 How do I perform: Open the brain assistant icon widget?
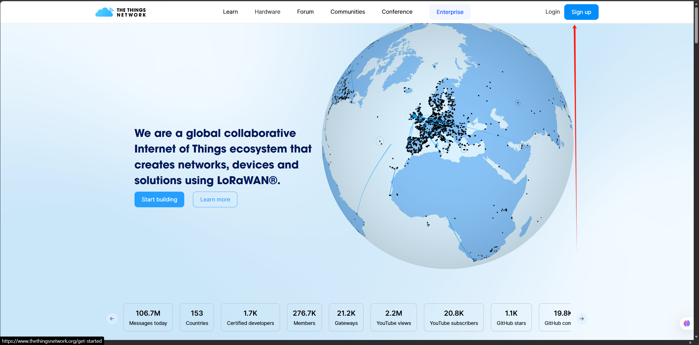tap(687, 323)
